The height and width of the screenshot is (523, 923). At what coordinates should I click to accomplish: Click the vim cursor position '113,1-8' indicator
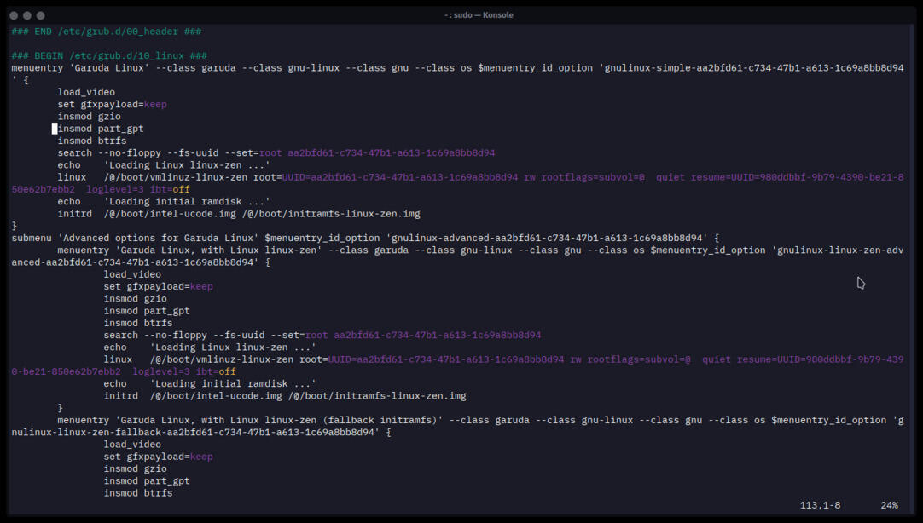[x=820, y=505]
